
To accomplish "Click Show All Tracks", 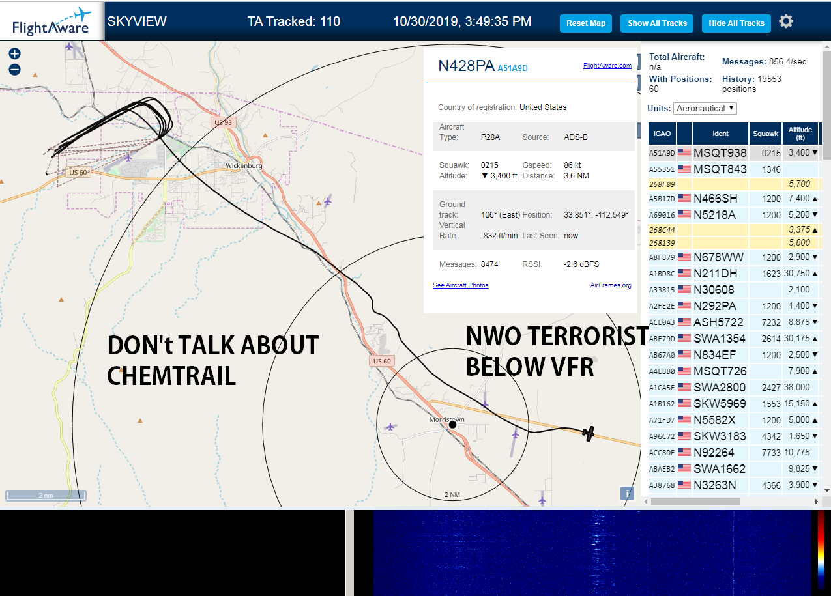I will [x=657, y=23].
